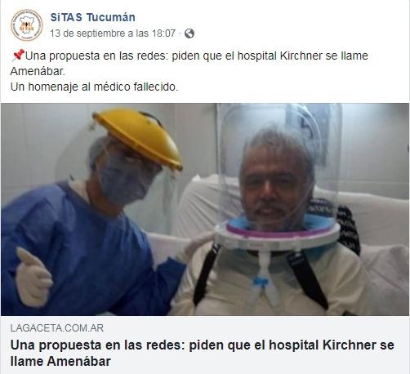Click the nurse's blue gown in the photo
Screen dimensions: 410x374
coord(82,253)
